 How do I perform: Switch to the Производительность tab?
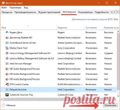pos(25,12)
